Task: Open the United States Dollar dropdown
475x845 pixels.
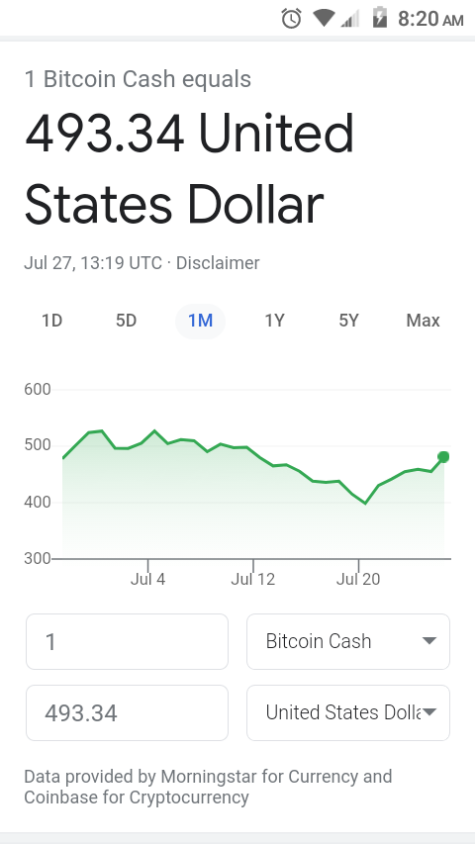Action: pos(348,712)
